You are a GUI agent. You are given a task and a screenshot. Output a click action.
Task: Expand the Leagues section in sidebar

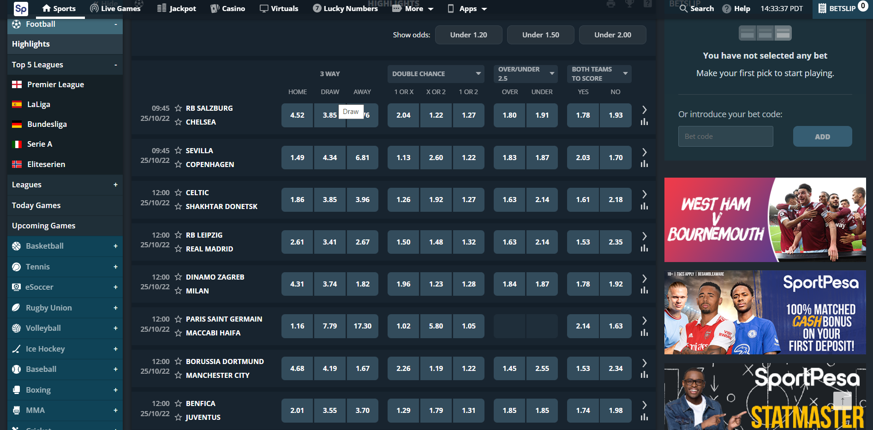[115, 185]
